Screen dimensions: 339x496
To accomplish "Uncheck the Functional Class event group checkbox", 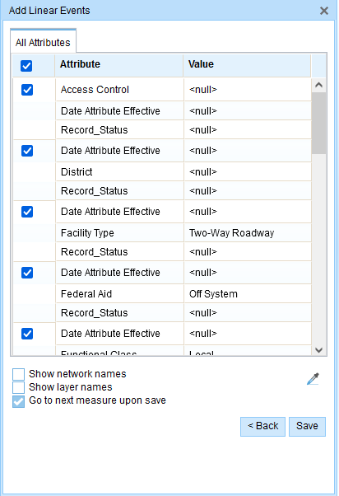I will pyautogui.click(x=27, y=334).
